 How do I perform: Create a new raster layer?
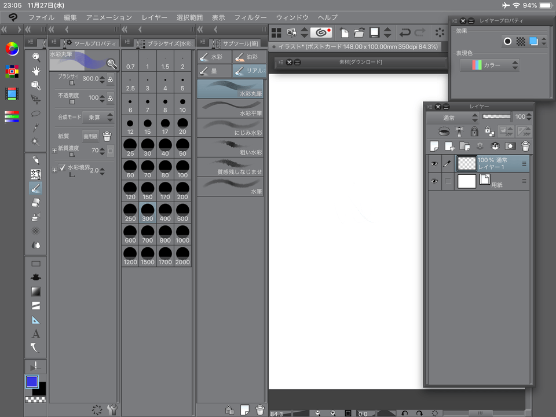(434, 146)
